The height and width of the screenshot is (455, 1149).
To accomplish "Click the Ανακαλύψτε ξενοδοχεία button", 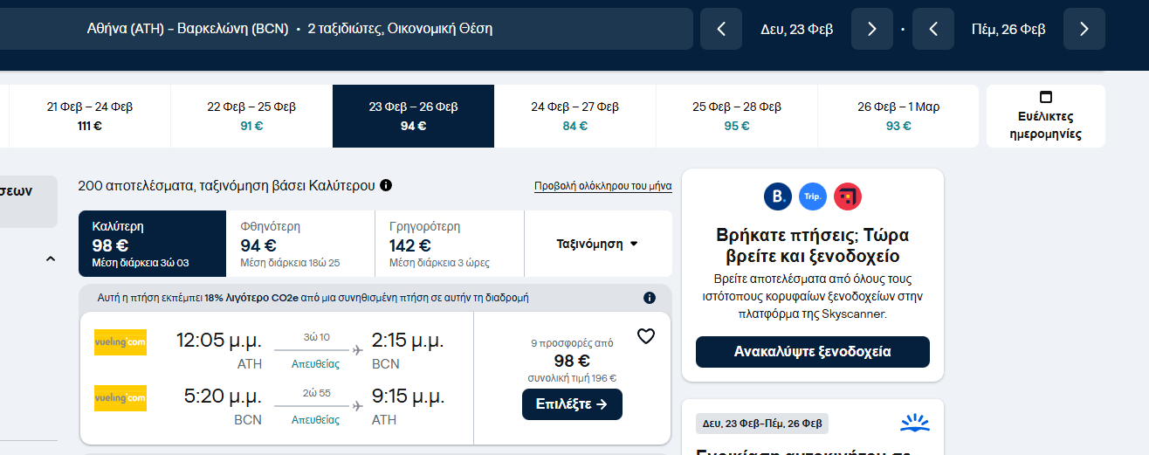I will (812, 352).
